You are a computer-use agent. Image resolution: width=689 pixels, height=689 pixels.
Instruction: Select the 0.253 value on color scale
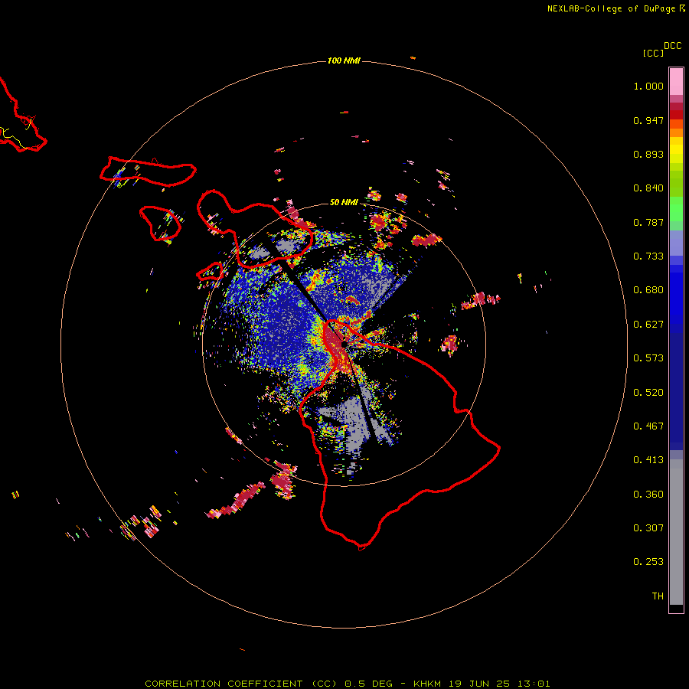tap(648, 562)
